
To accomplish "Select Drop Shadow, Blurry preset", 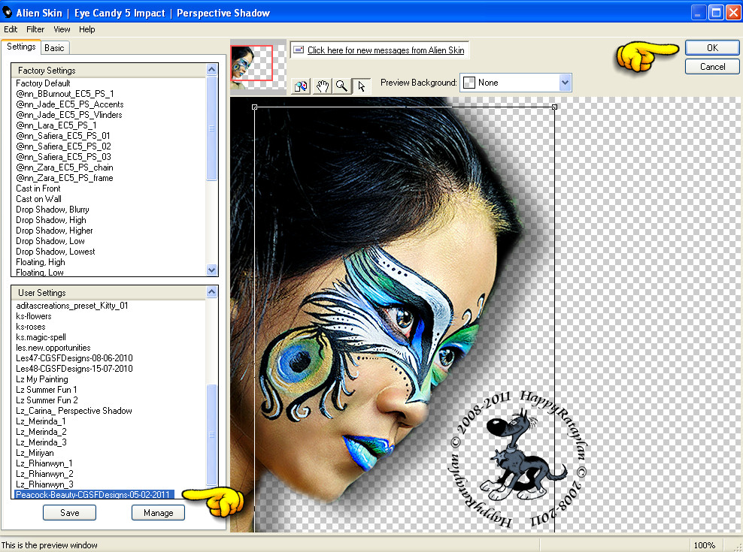I will [x=53, y=210].
